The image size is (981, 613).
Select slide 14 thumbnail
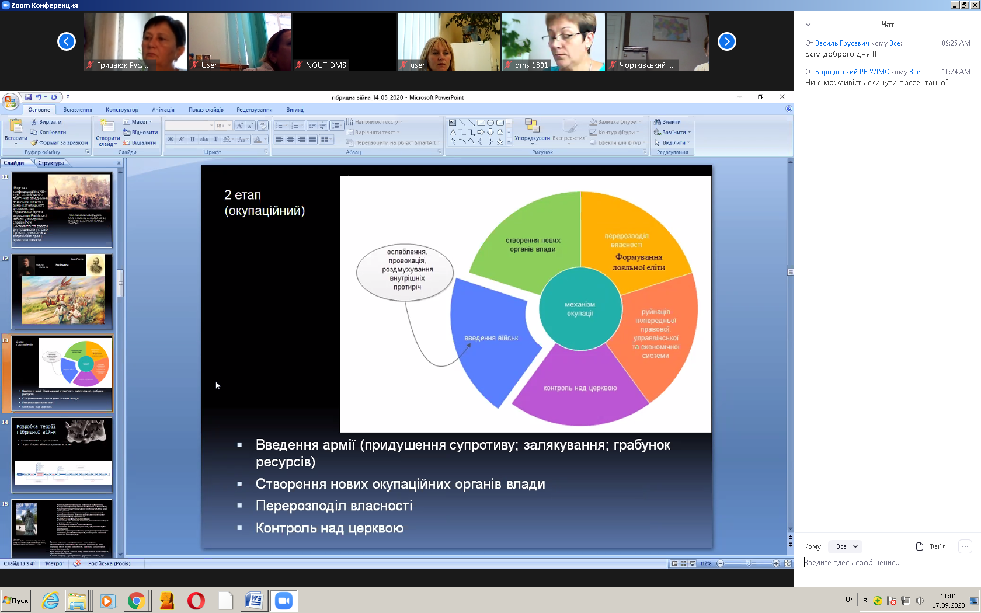[62, 455]
